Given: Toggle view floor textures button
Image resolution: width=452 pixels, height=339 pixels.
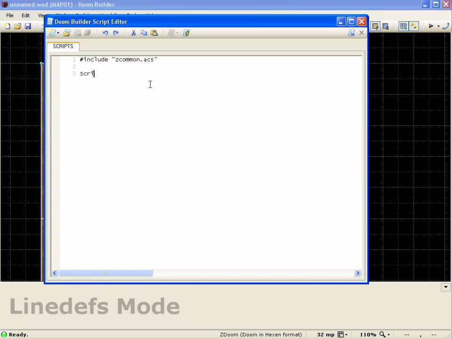Looking at the screenshot, I should tap(375, 26).
